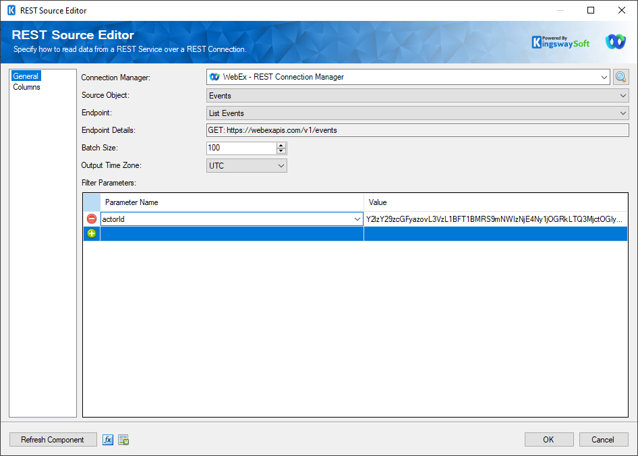Close the REST Source Editor window
This screenshot has width=638, height=456.
[622, 10]
